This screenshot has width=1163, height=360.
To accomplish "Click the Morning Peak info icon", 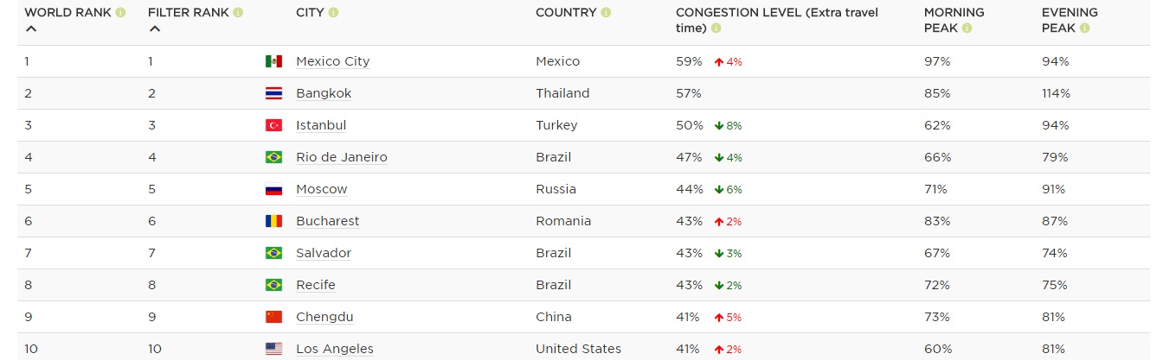I will pyautogui.click(x=967, y=28).
